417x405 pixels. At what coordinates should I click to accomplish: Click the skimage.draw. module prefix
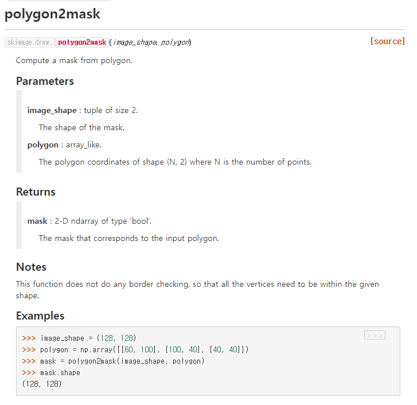pyautogui.click(x=29, y=42)
